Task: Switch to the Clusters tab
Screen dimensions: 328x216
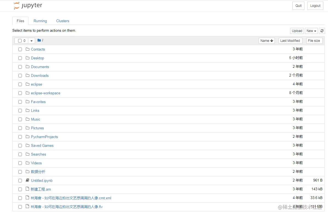Action: [x=62, y=21]
